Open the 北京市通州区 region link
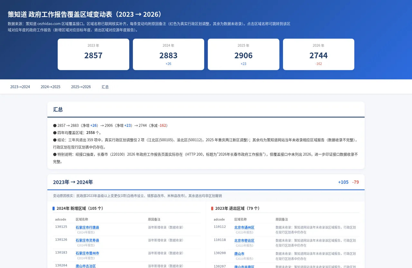The width and height of the screenshot is (412, 268). 244,227
